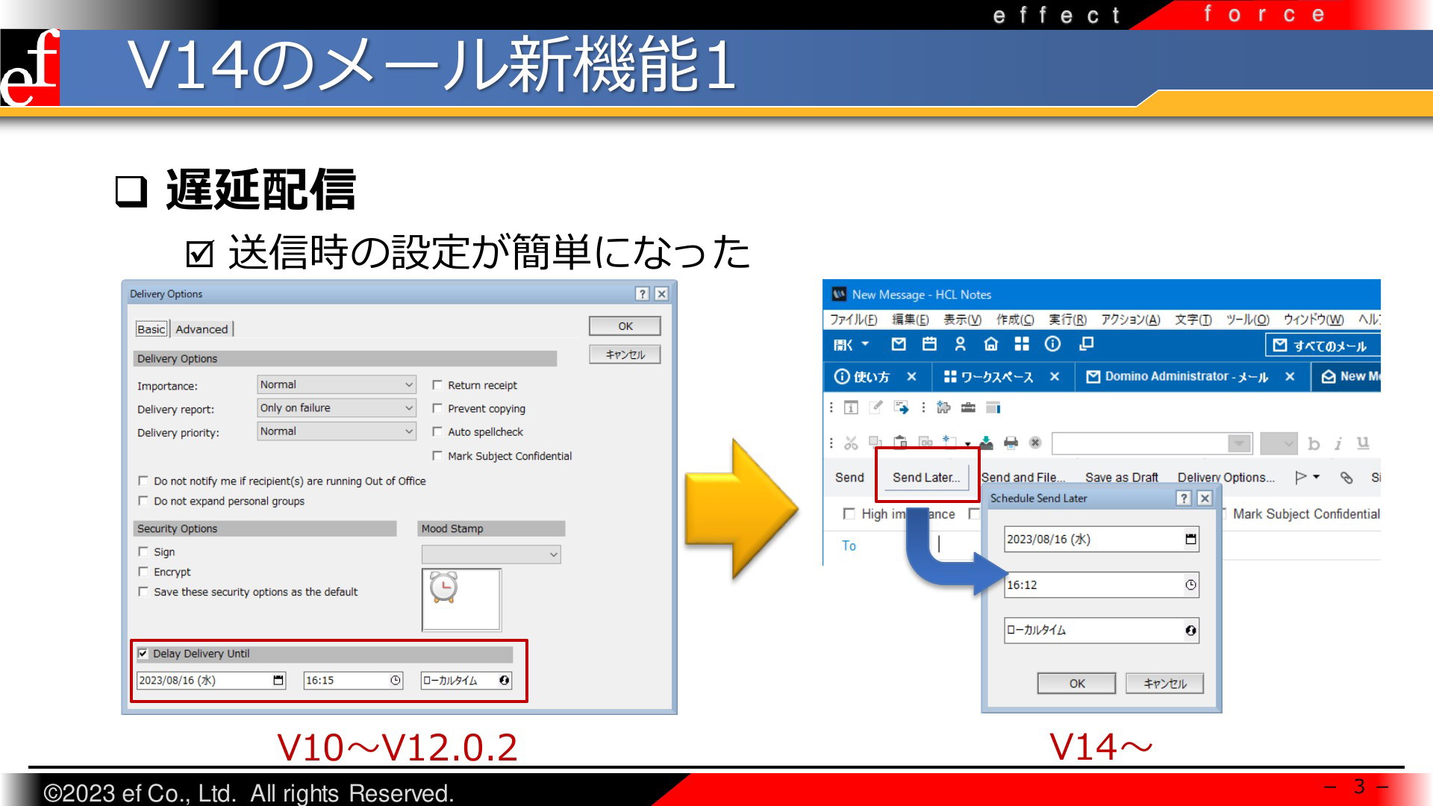Click the Copy icon in the edit toolbar
Image resolution: width=1433 pixels, height=806 pixels.
pyautogui.click(x=875, y=443)
